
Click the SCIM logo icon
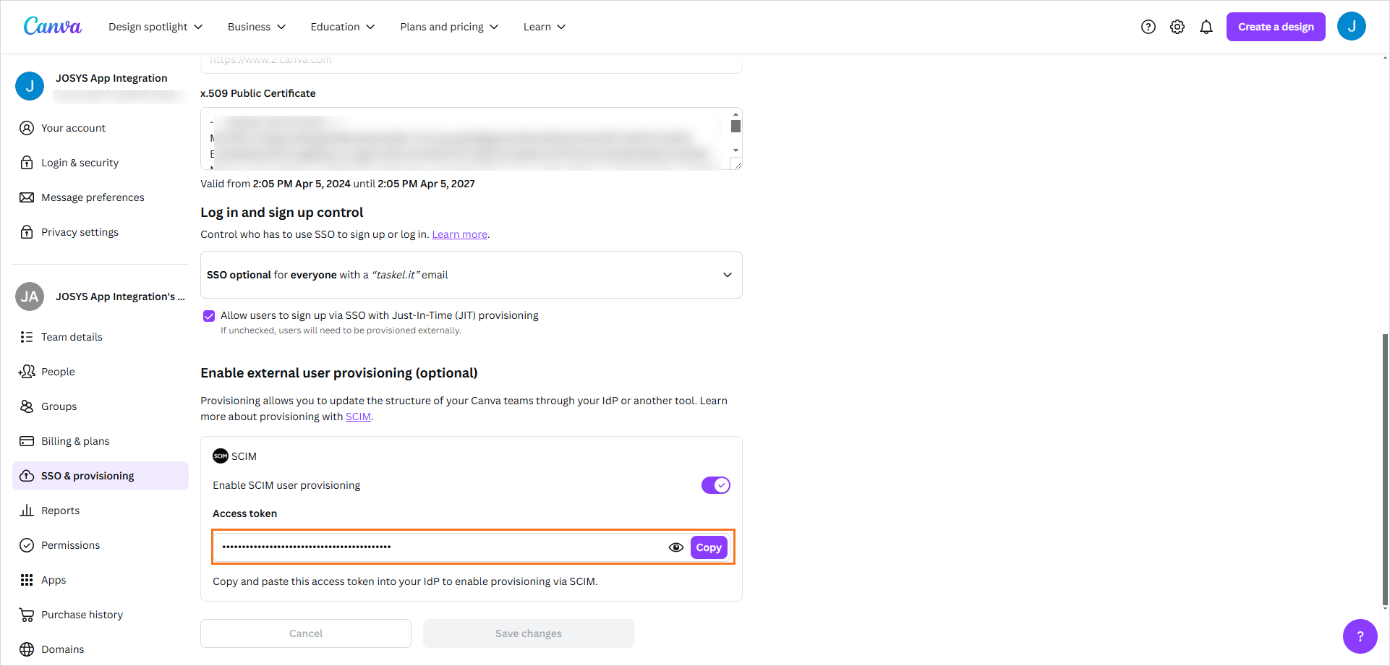[x=221, y=456]
